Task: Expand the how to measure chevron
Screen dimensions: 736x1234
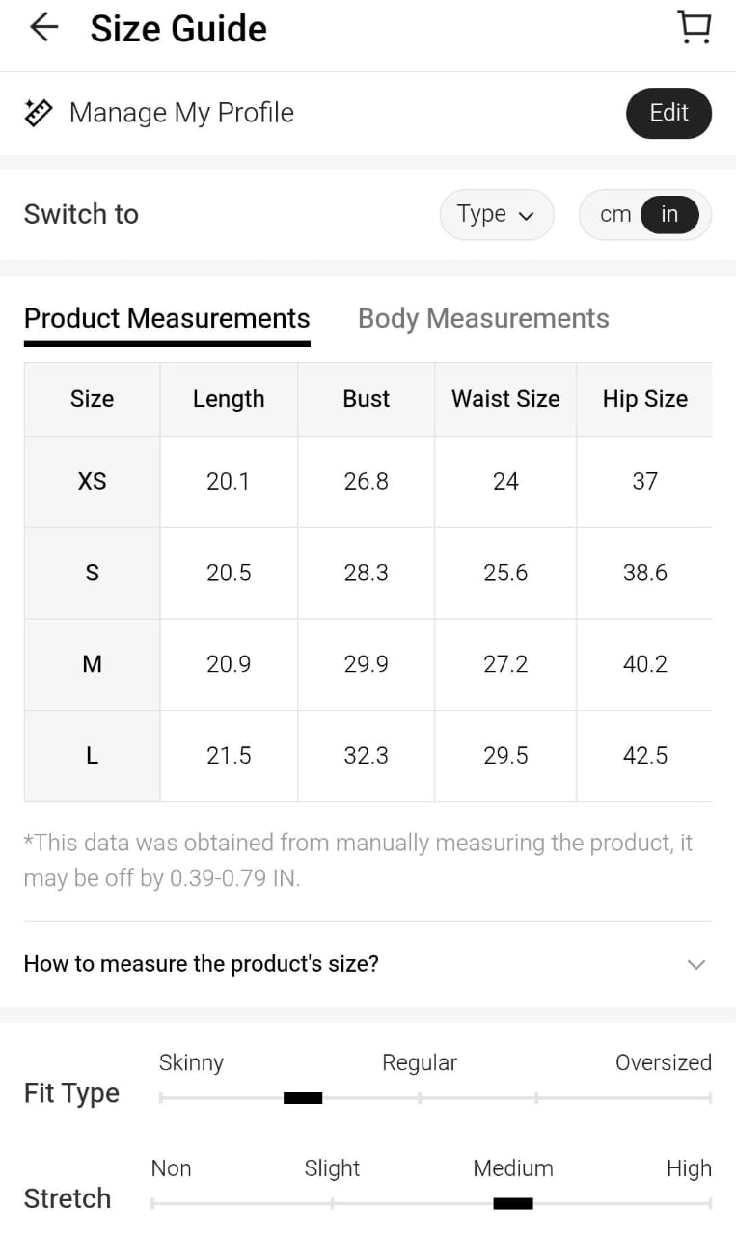Action: tap(695, 964)
